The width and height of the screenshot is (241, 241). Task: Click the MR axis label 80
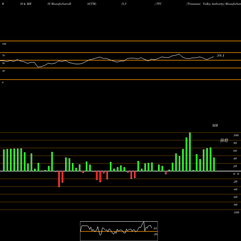(235, 143)
